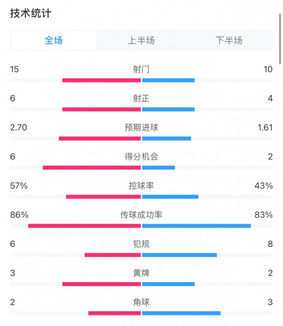Select the 控球率 label
The image size is (283, 326).
pyautogui.click(x=141, y=186)
